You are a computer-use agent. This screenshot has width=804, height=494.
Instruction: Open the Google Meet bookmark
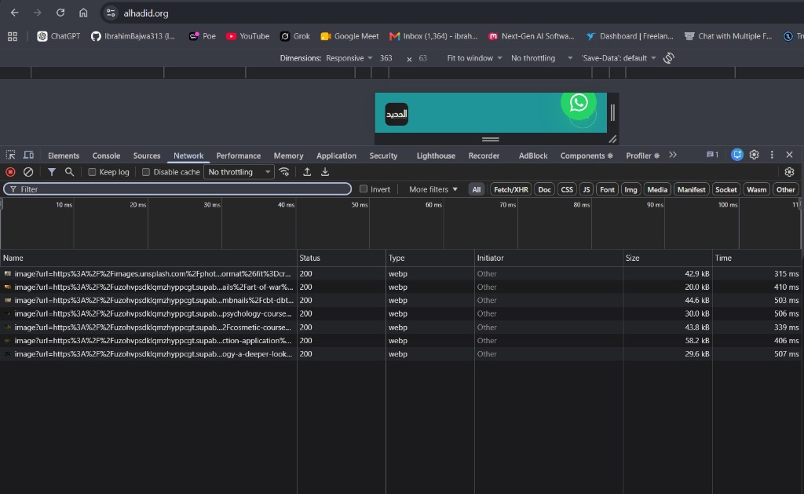tap(349, 36)
